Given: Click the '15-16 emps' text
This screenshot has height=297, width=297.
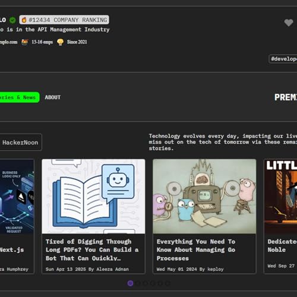Looking at the screenshot, I should click(42, 42).
